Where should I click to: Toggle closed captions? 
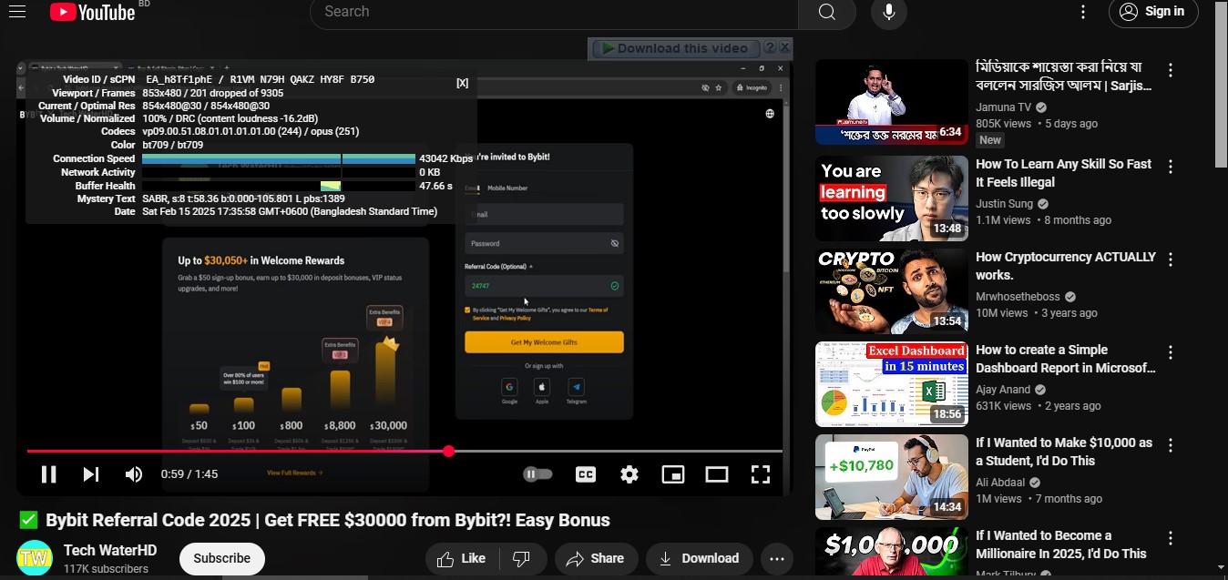click(586, 474)
